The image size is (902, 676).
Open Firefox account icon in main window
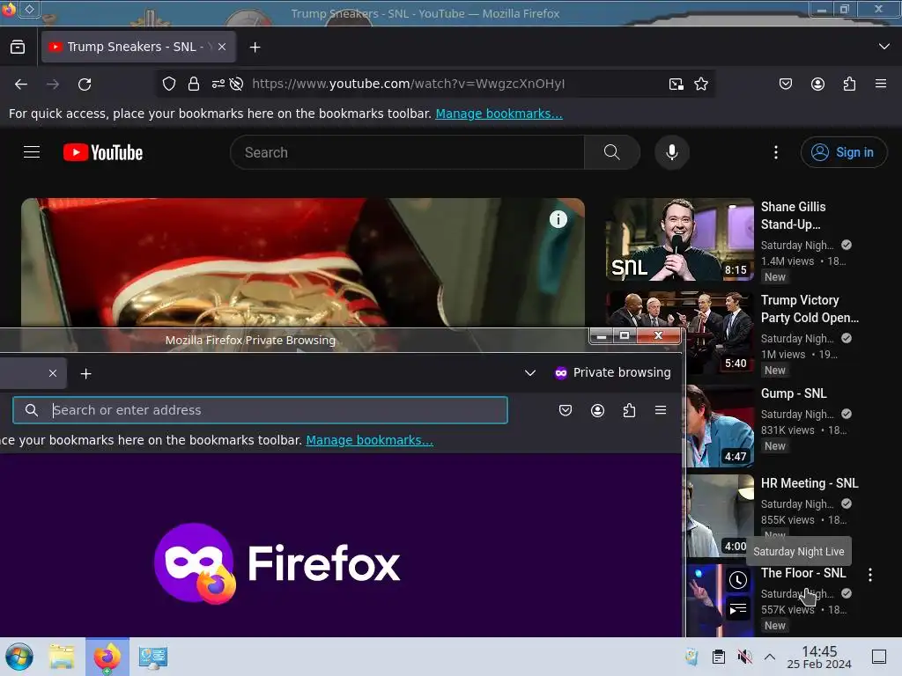(817, 84)
